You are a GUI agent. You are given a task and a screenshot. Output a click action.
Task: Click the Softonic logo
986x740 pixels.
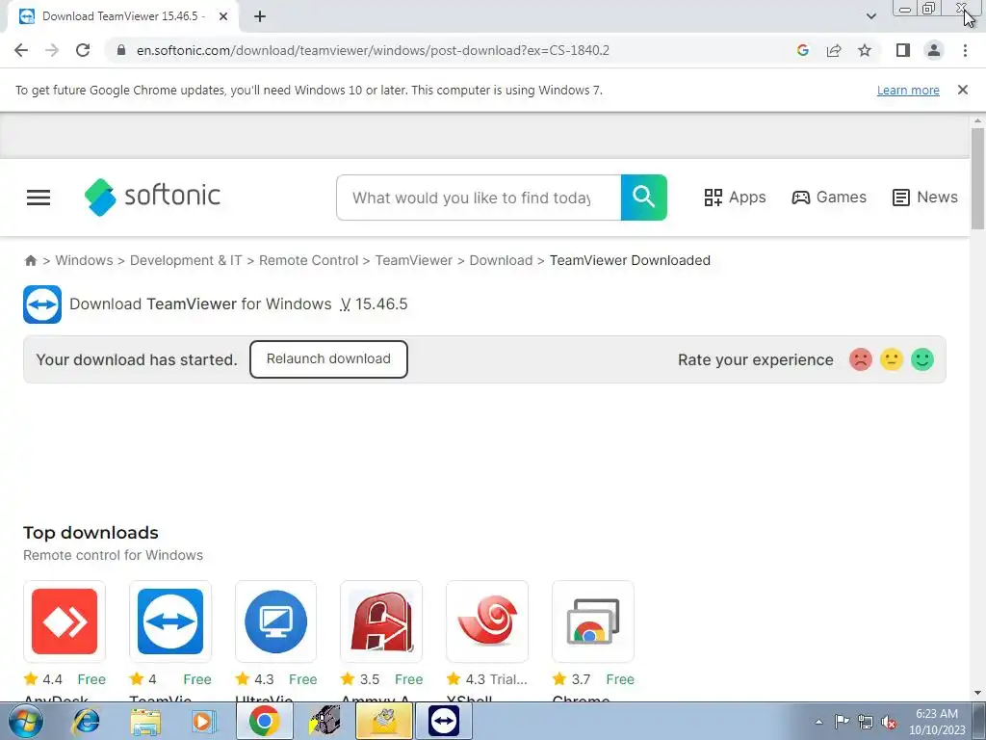[x=152, y=197]
